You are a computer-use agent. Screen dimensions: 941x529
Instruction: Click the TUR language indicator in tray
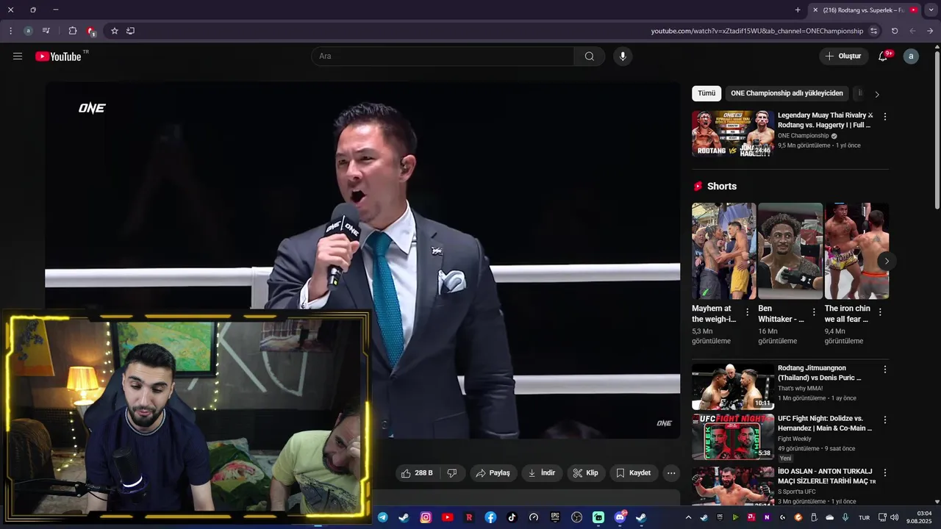point(864,517)
